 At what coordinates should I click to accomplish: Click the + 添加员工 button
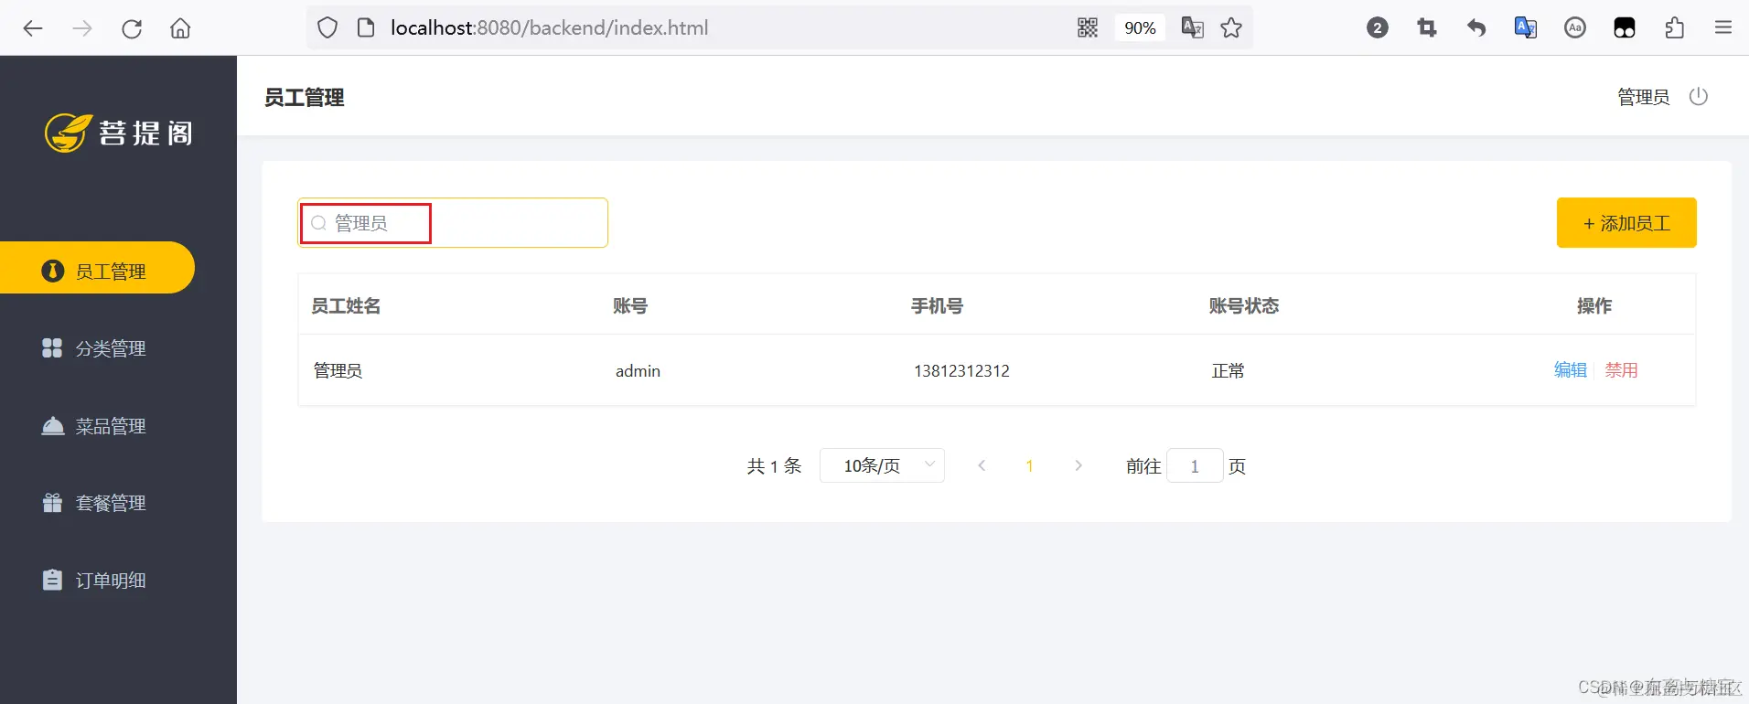tap(1626, 223)
